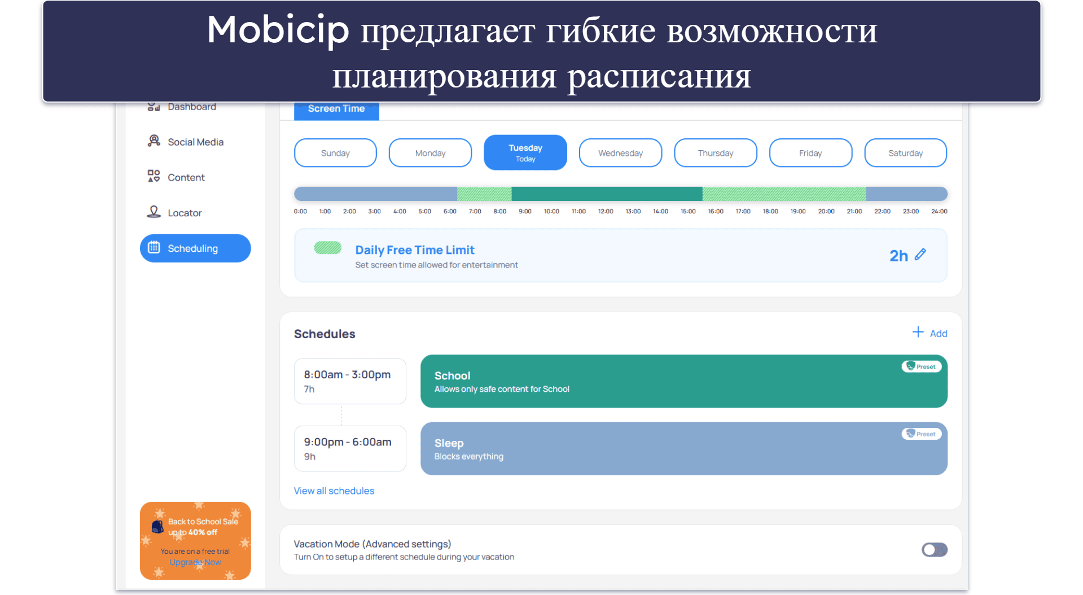Screen dimensions: 1083x595
Task: Click the 24:00 timeline hour label
Action: [x=939, y=211]
